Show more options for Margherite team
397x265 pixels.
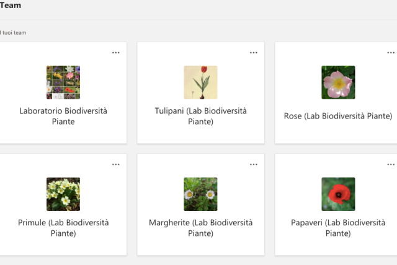point(254,164)
